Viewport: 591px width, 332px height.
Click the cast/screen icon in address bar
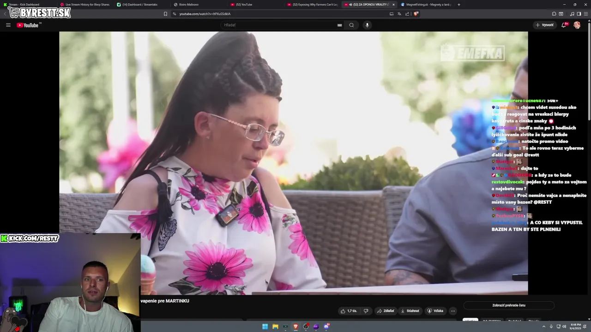392,14
